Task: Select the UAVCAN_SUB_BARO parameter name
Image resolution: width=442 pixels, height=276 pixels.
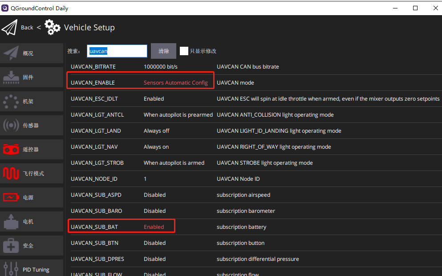Action: click(x=97, y=211)
